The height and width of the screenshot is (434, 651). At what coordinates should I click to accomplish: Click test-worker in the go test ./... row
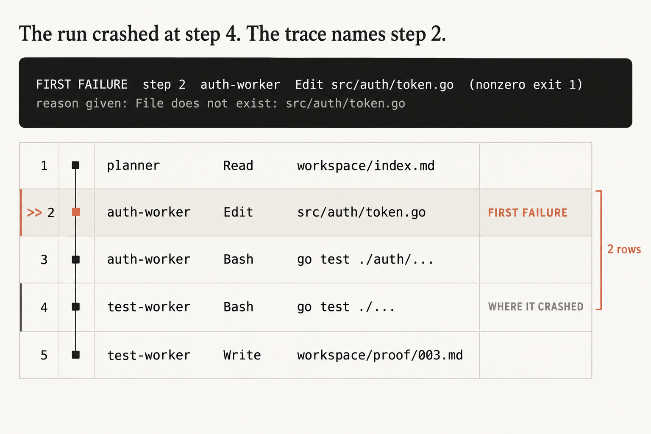click(149, 307)
